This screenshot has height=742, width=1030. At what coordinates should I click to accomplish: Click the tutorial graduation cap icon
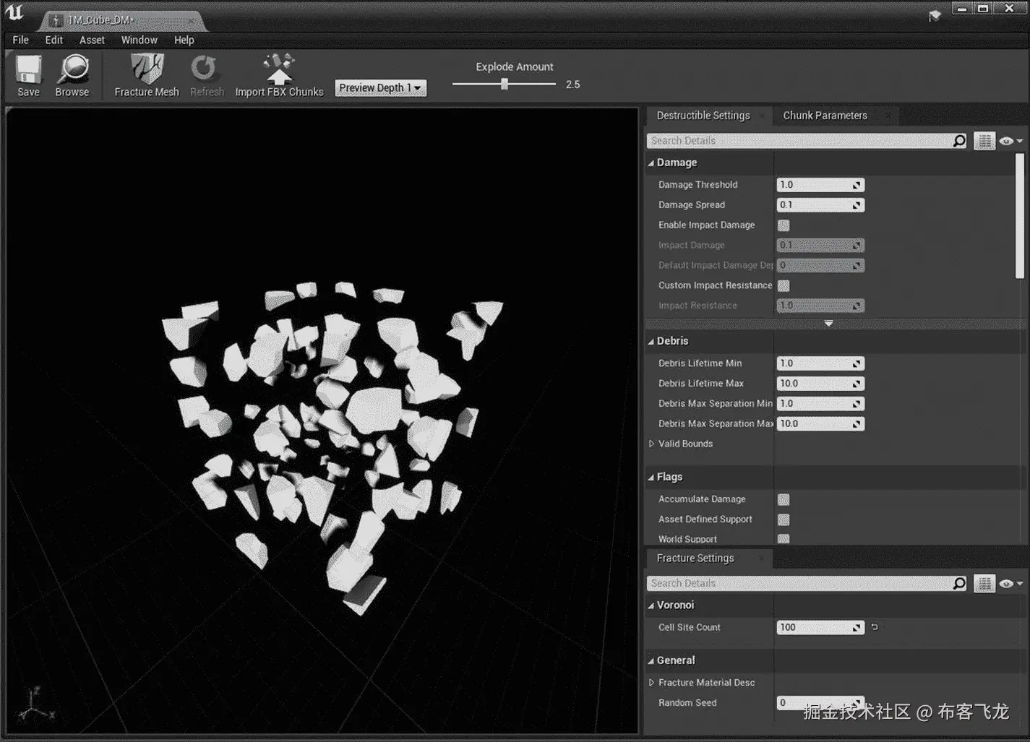pyautogui.click(x=935, y=15)
